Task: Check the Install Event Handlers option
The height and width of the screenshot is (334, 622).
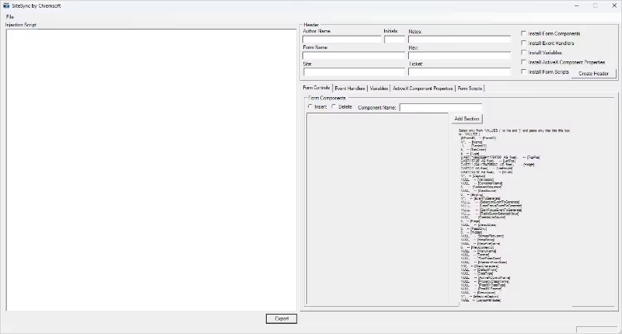Action: coord(524,43)
